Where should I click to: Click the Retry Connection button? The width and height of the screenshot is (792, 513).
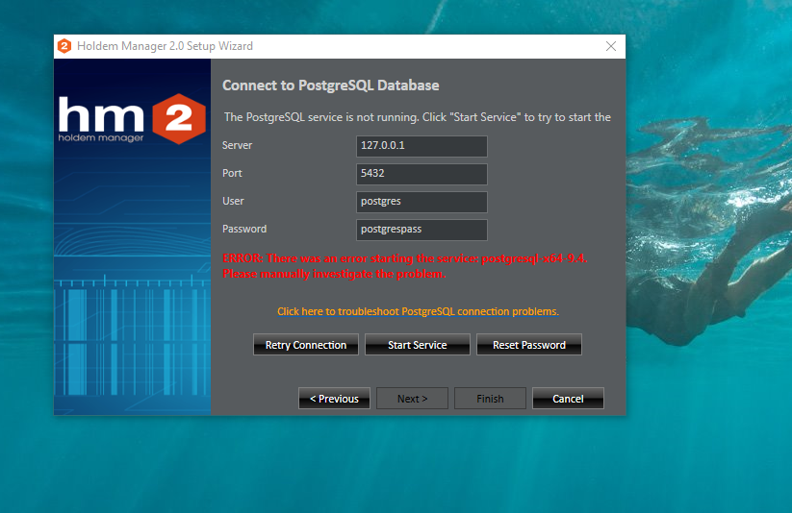306,345
